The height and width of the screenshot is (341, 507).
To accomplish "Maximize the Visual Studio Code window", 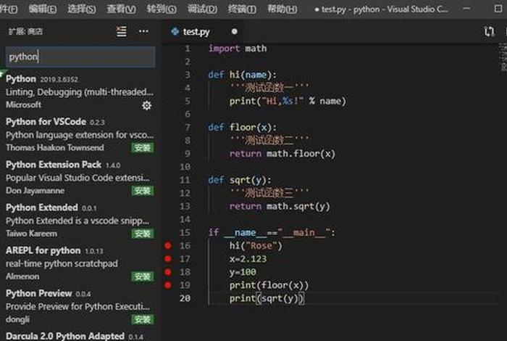I will point(498,9).
